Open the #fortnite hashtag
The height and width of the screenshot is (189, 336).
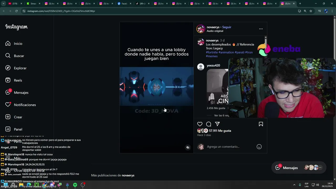(x=212, y=52)
